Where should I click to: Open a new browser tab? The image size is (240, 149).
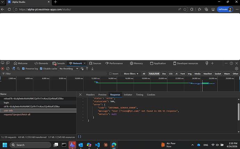click(x=55, y=2)
